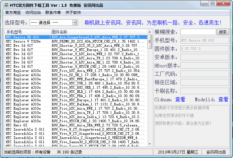Viewport: 233px width, 158px height.
Task: Click the 查看 link next to Cidnum
Action: coord(180,99)
